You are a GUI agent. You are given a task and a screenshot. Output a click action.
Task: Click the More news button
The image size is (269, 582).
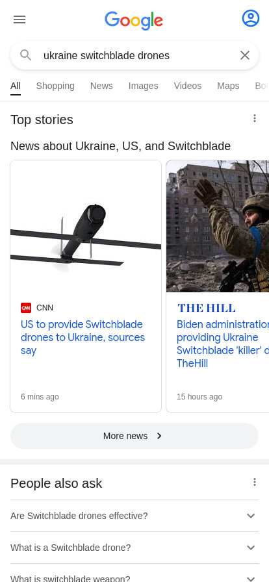pyautogui.click(x=134, y=436)
